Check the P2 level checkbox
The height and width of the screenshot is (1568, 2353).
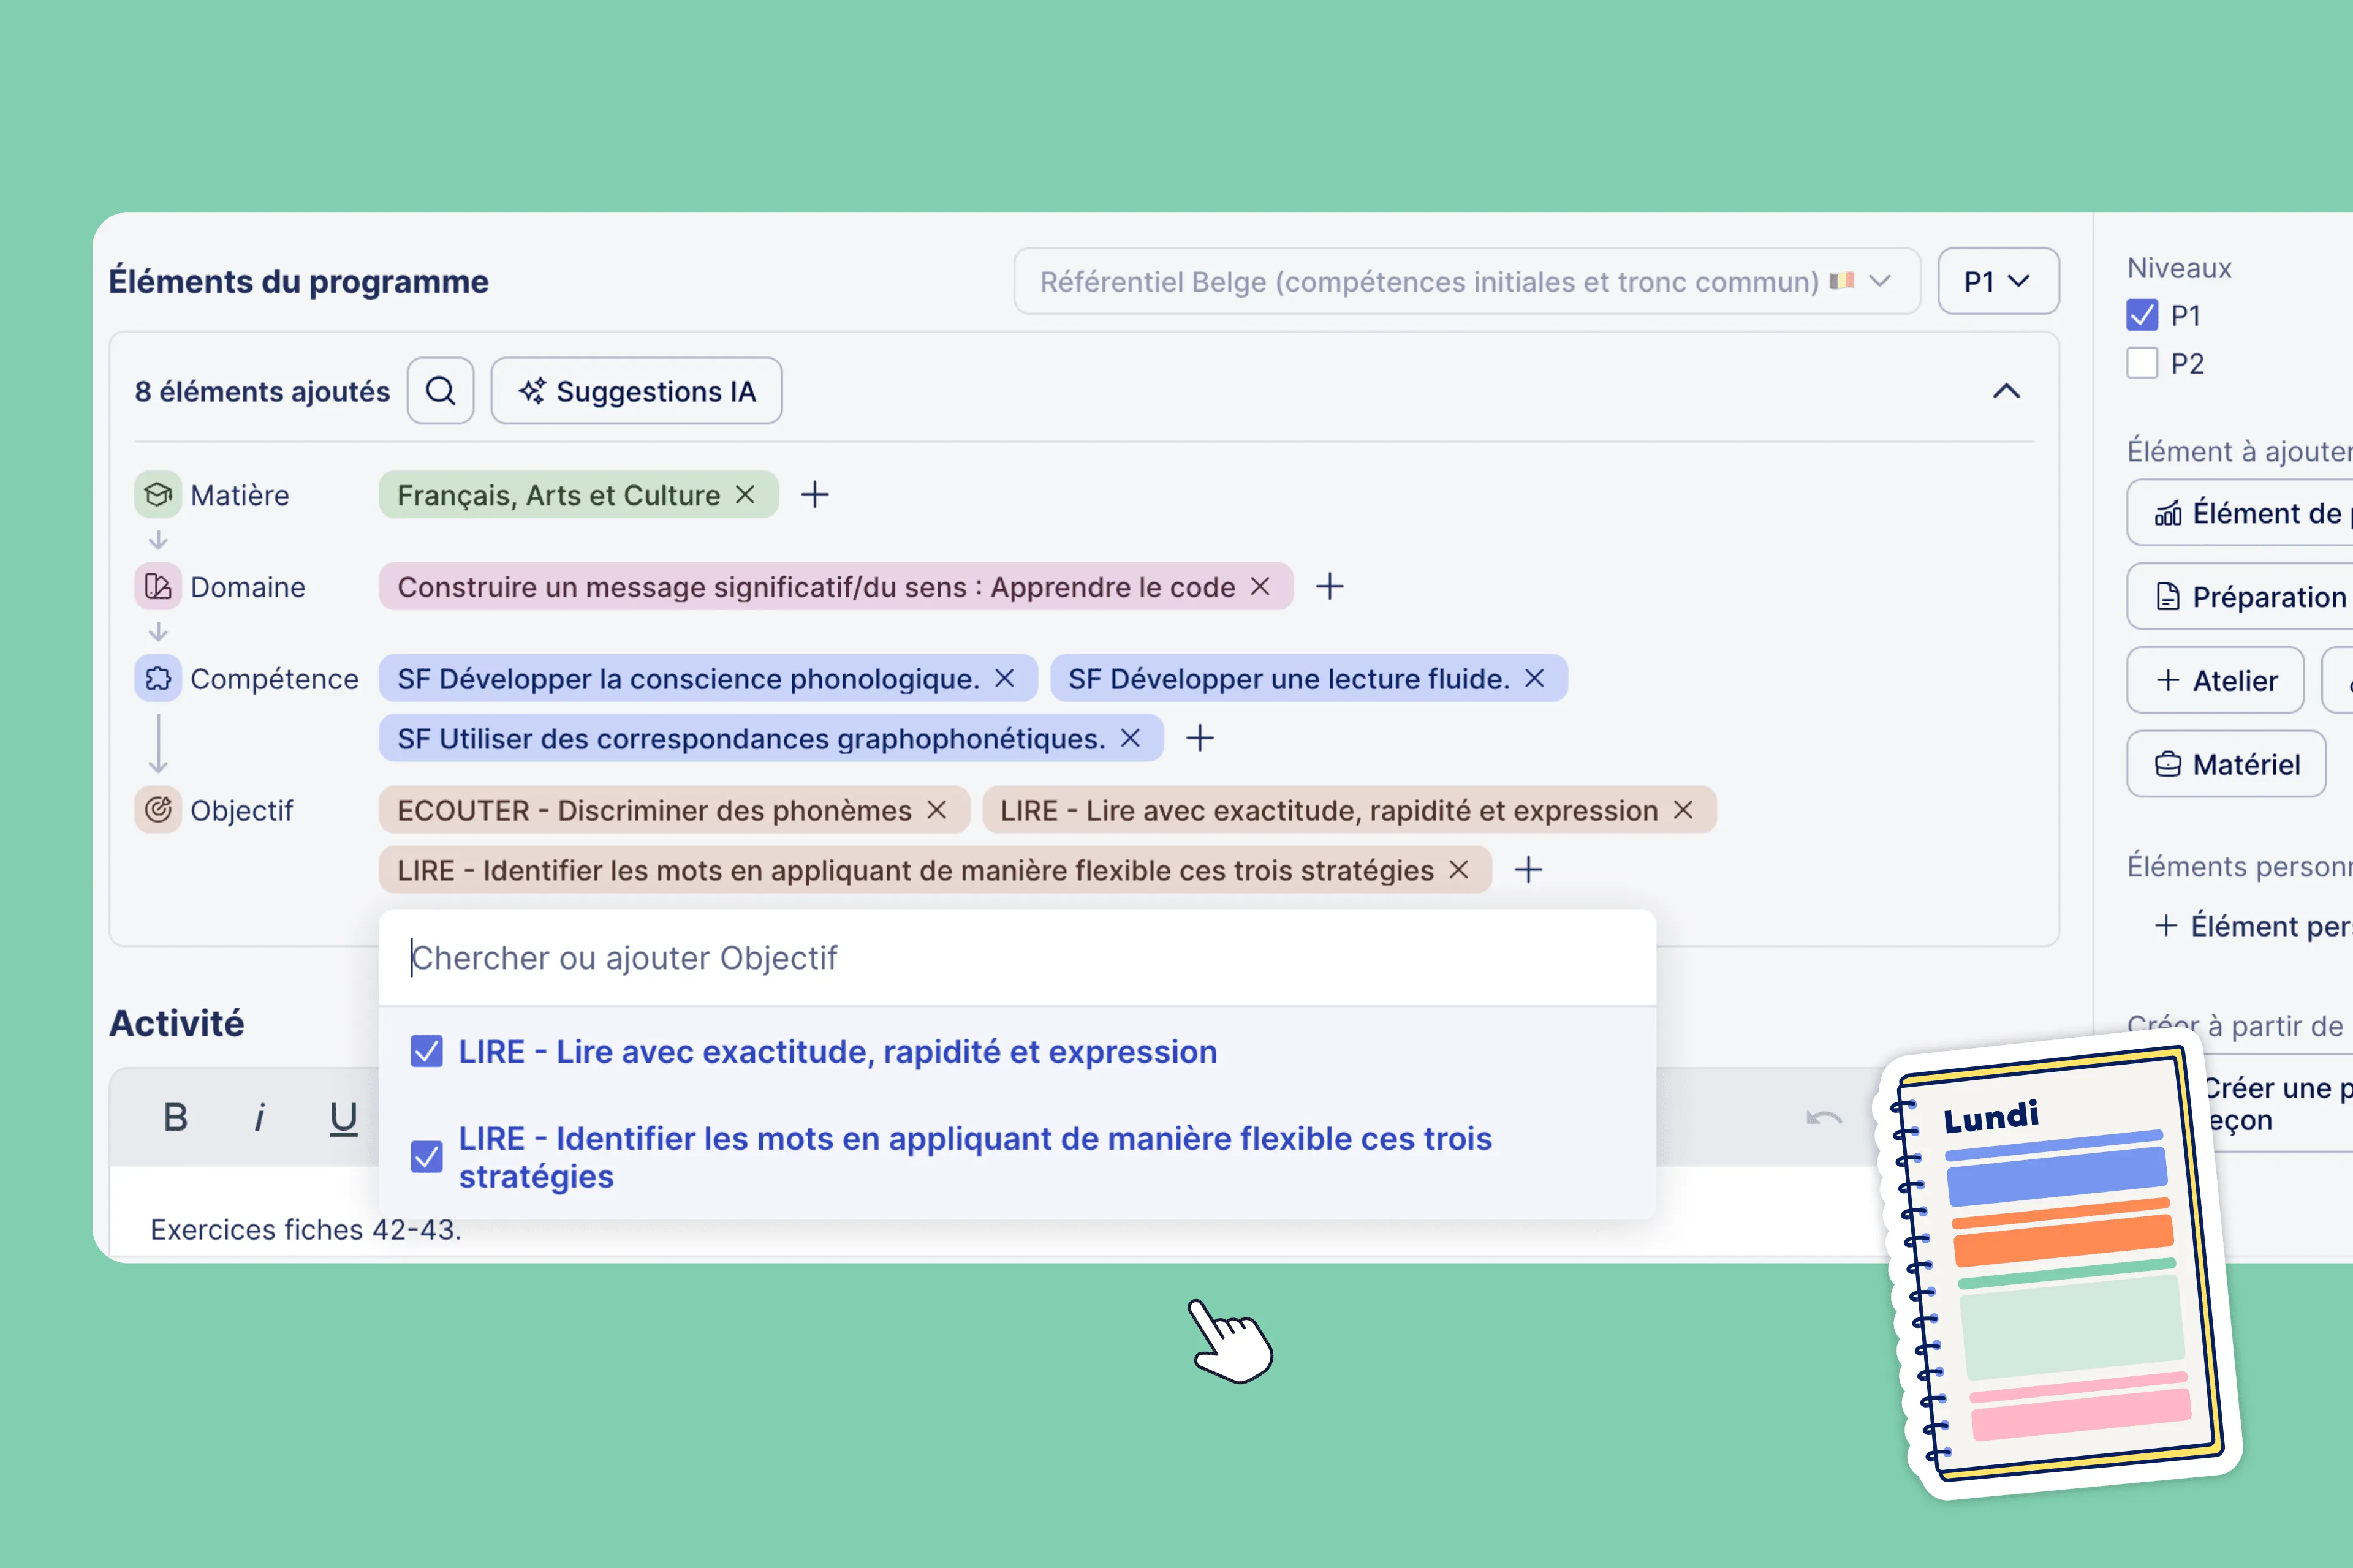(2142, 363)
